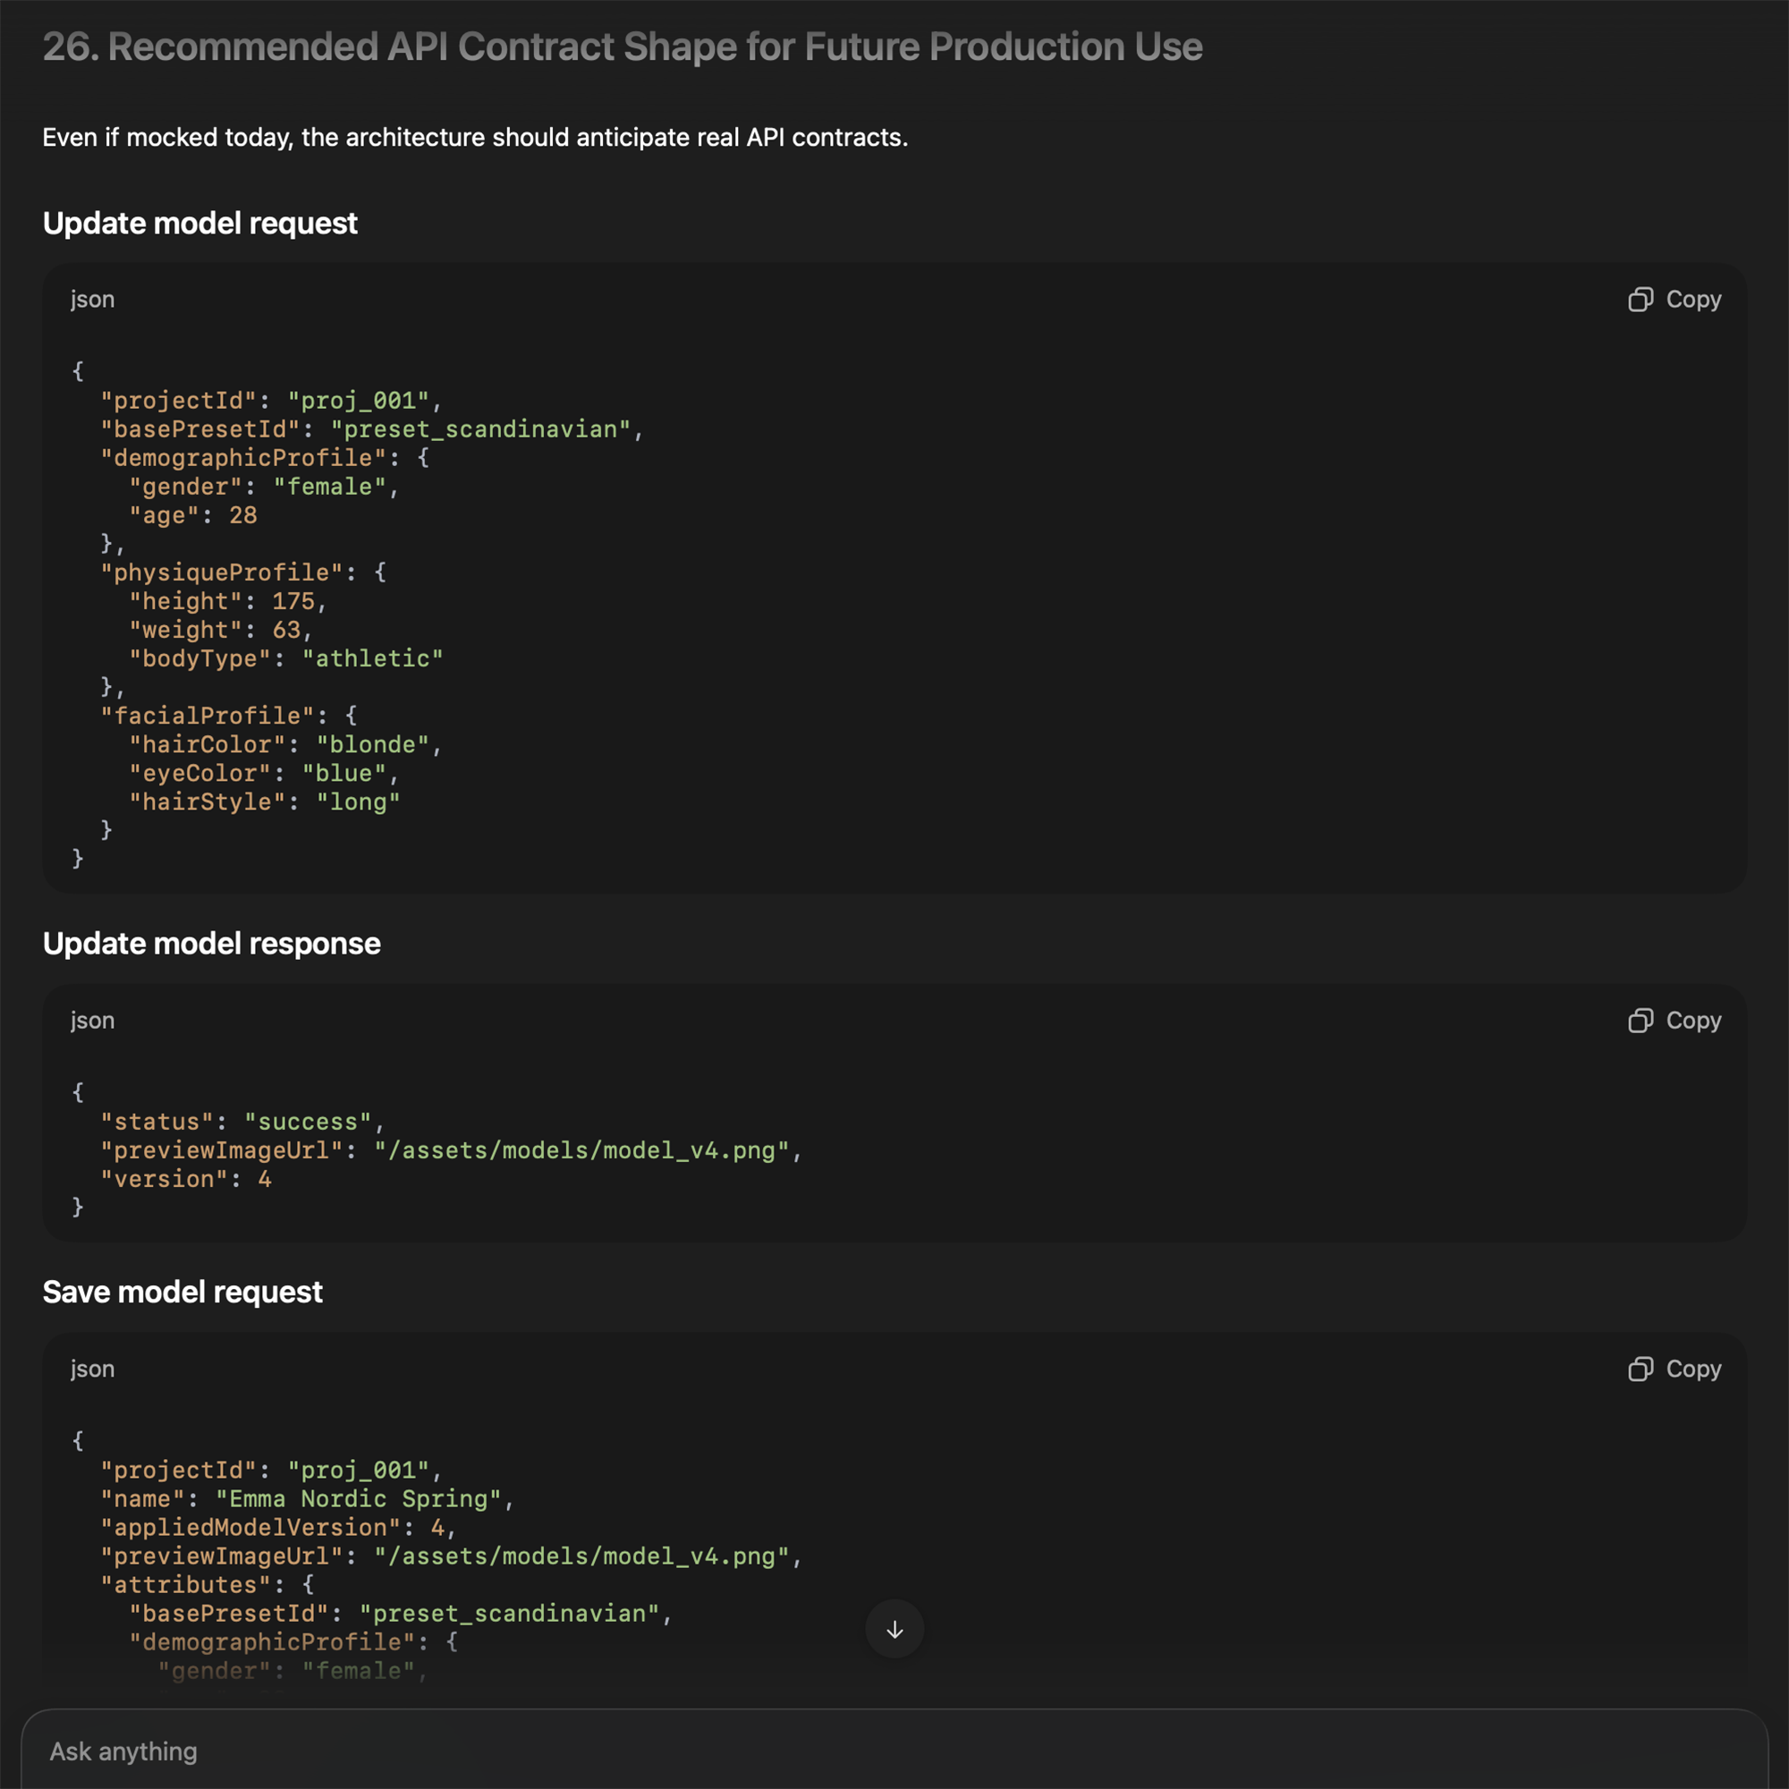Copy the Save model request JSON

(1673, 1369)
